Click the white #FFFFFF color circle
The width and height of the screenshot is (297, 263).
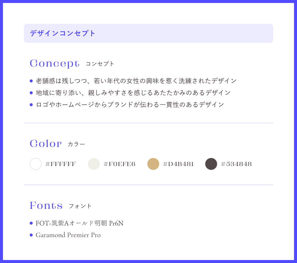pyautogui.click(x=36, y=164)
